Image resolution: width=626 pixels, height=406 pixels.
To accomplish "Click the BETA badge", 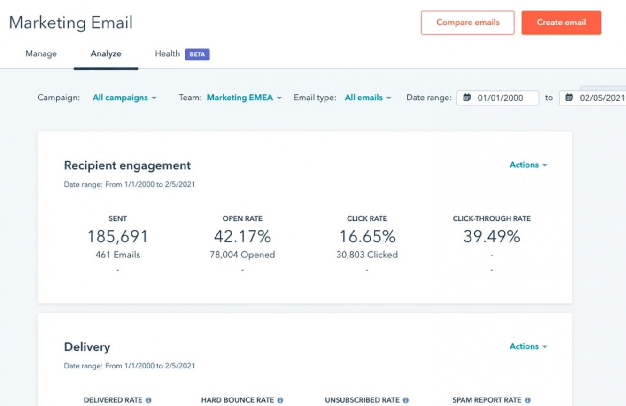I will (197, 54).
